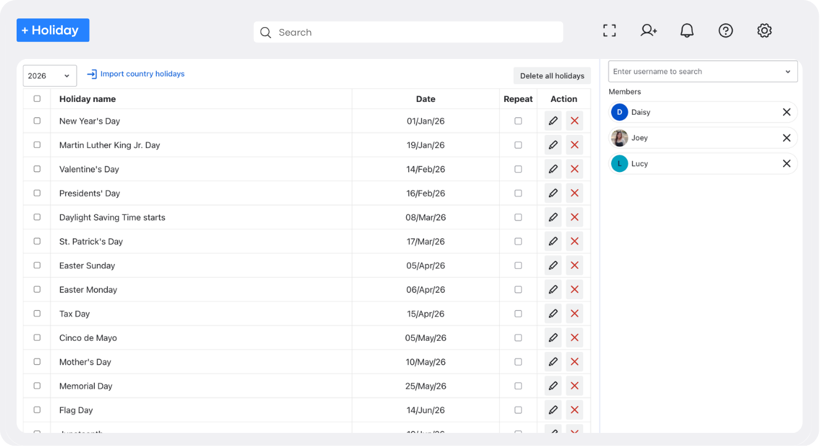Edit Tax Day holiday
The image size is (820, 447).
553,314
